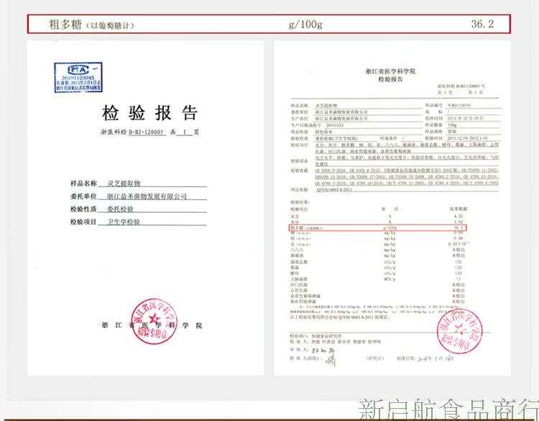Click the 检验报告 subtitle on the results page
The image size is (539, 421).
pos(390,79)
